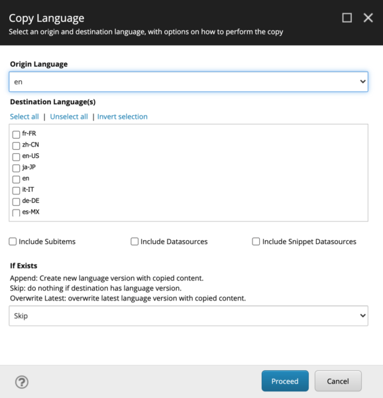Click the Unselect all link
Image resolution: width=383 pixels, height=398 pixels.
(69, 117)
